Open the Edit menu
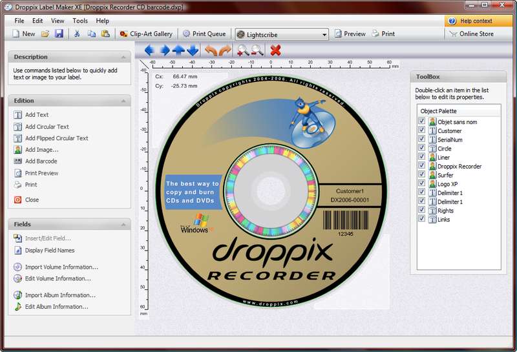The width and height of the screenshot is (517, 352). (x=37, y=21)
